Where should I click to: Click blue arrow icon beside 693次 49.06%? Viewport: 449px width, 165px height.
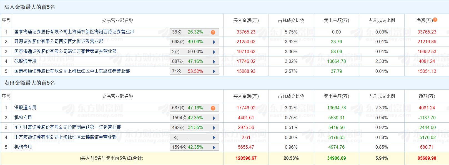point(214,42)
